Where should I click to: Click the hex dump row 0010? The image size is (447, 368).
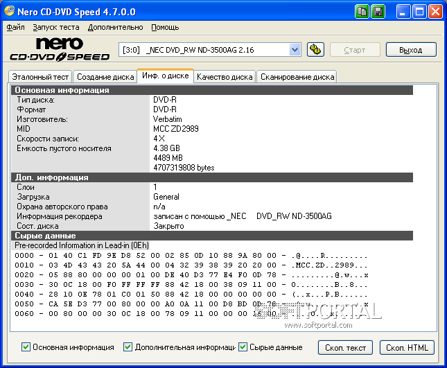[x=191, y=265]
